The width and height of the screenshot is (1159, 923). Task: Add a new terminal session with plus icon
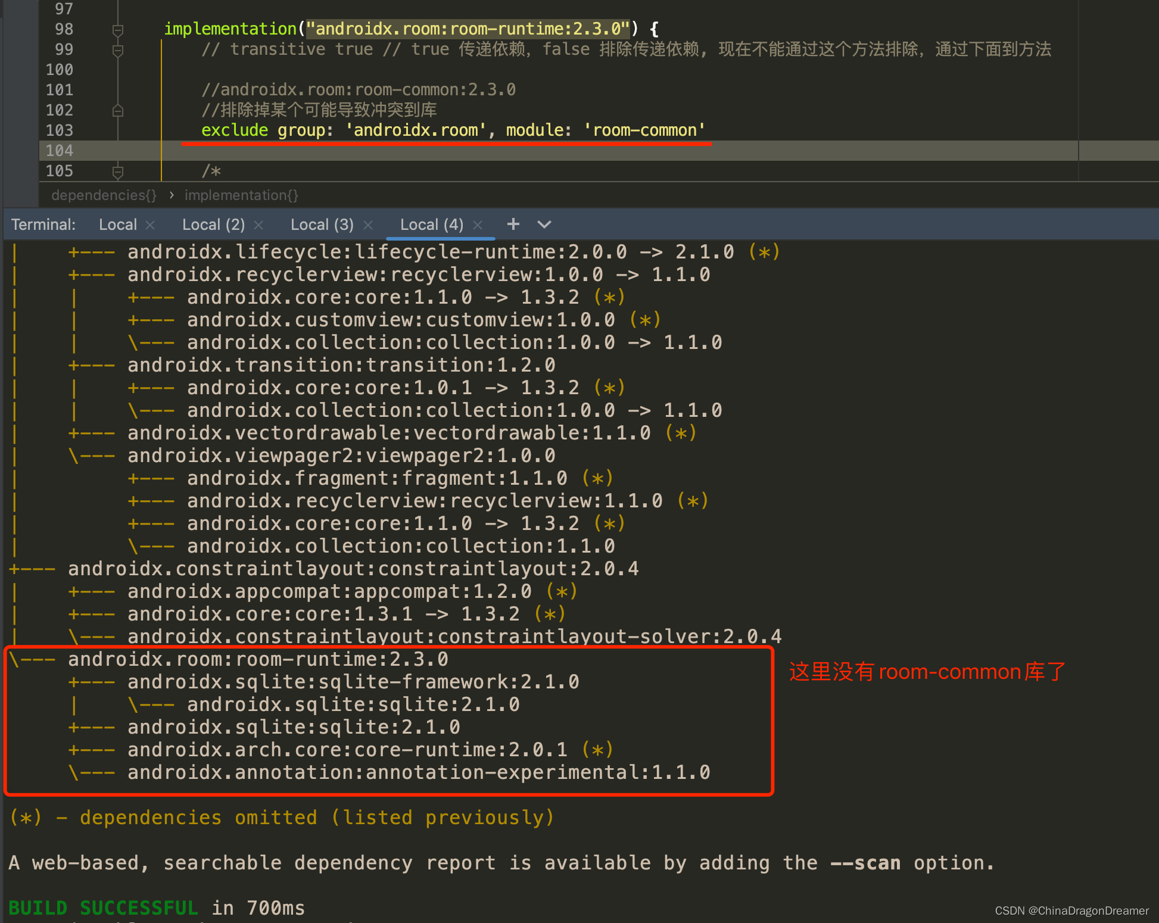tap(513, 224)
